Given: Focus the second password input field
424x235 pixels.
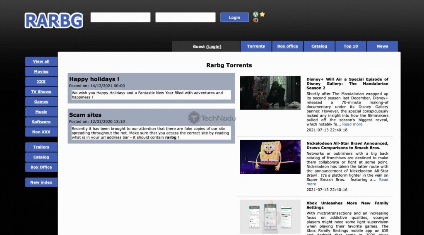Looking at the screenshot, I should click(185, 17).
